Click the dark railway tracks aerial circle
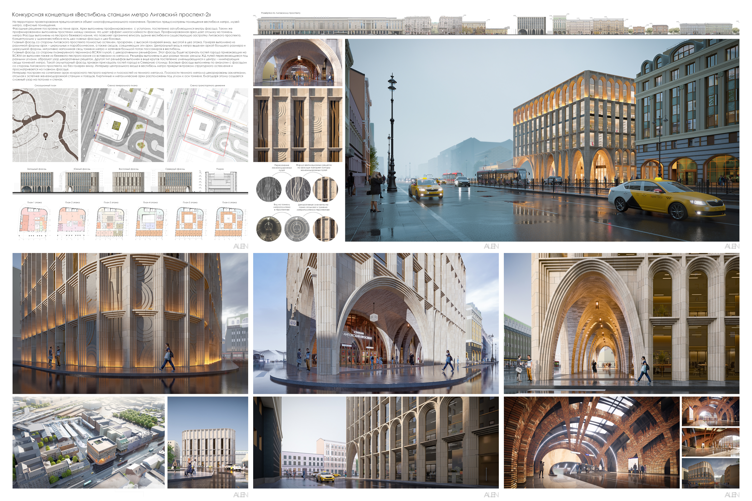Image resolution: width=752 pixels, height=501 pixels. tap(268, 190)
